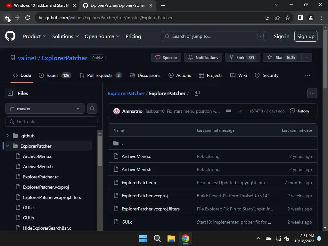Open the Actions tab
Image resolution: width=328 pixels, height=246 pixels.
pos(180,75)
